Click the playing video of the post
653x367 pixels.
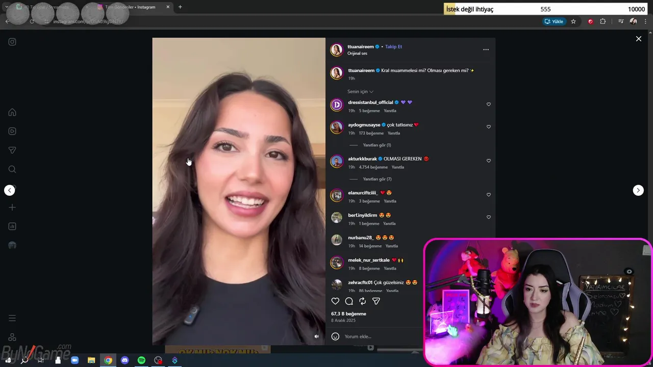coord(239,191)
